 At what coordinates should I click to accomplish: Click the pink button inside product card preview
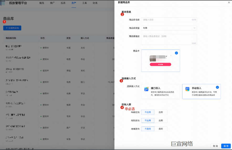160,65
